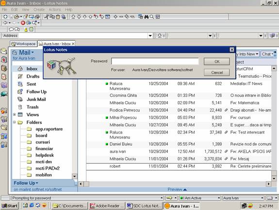Screen dimensions: 279x210
Task: Open the Follow Up pane dropdown
Action: pos(37,183)
